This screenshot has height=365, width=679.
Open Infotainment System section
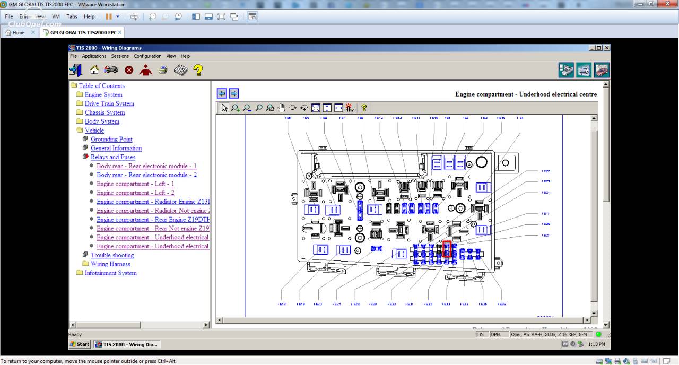[111, 273]
